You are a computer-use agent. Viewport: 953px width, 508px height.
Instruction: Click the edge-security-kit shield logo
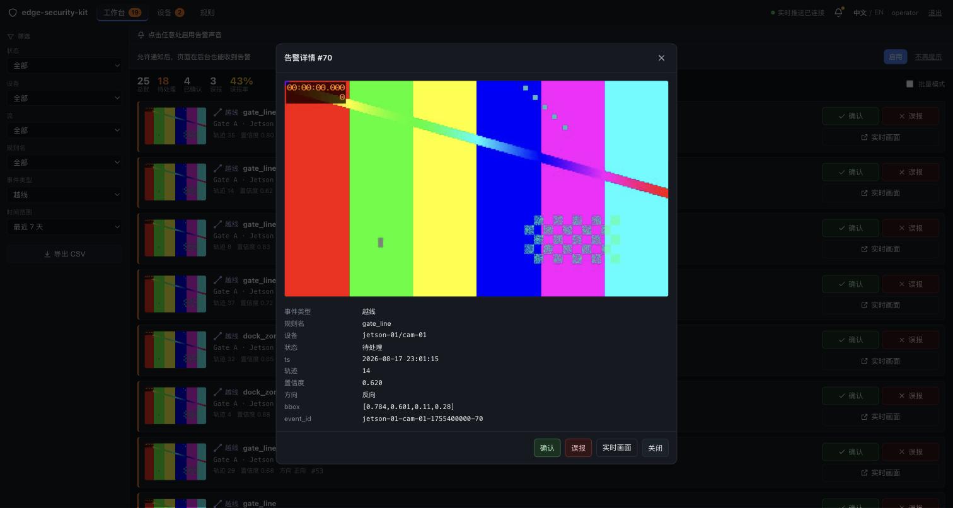(13, 13)
